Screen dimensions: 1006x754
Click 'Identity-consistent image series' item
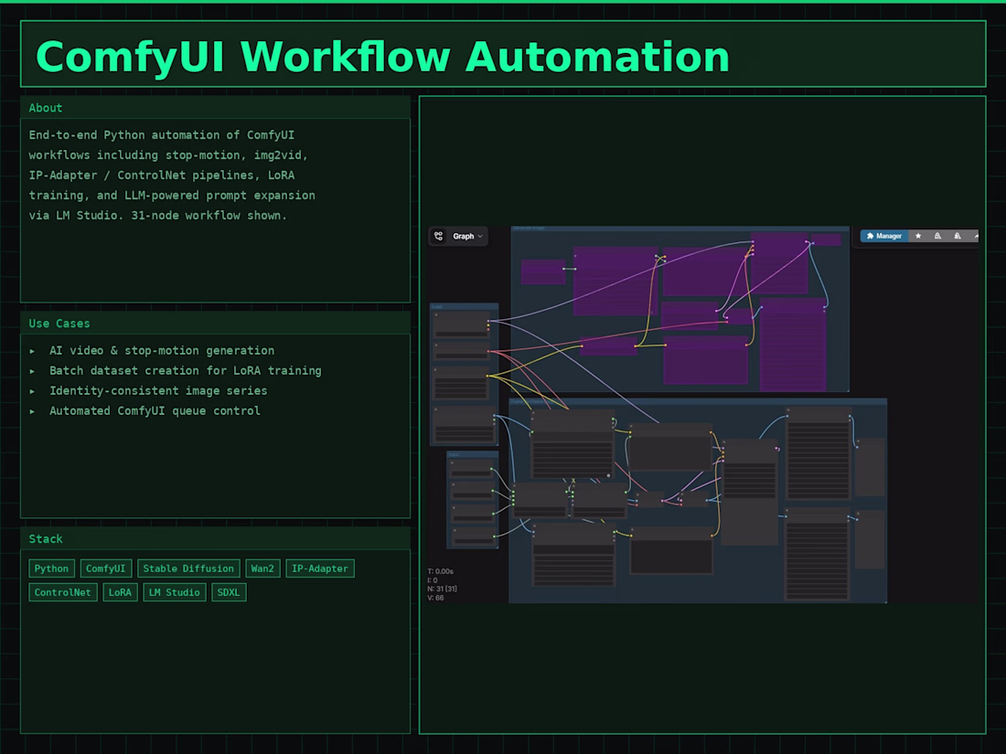(x=158, y=390)
